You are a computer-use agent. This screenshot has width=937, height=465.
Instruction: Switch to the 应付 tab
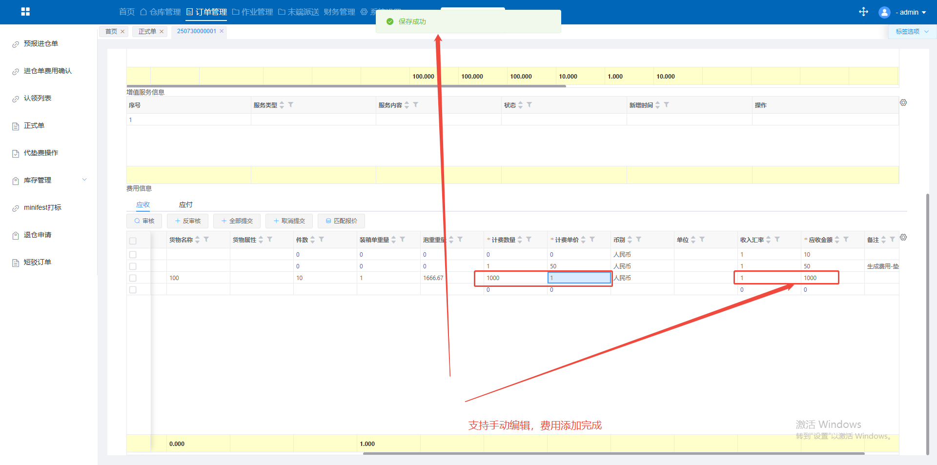click(x=185, y=204)
